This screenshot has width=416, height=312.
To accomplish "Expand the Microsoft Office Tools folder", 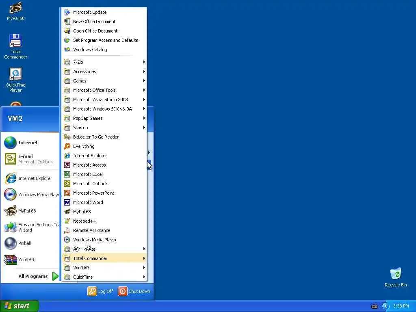I will pos(104,90).
